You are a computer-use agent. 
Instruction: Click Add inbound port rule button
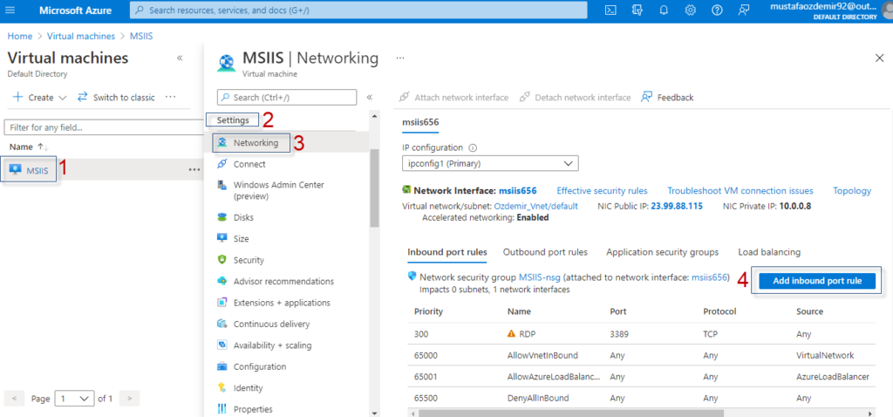pyautogui.click(x=816, y=281)
